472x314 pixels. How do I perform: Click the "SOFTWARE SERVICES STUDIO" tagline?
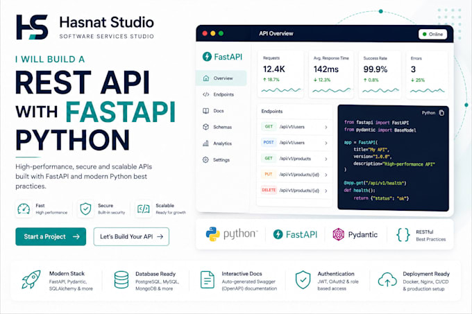[x=107, y=36]
